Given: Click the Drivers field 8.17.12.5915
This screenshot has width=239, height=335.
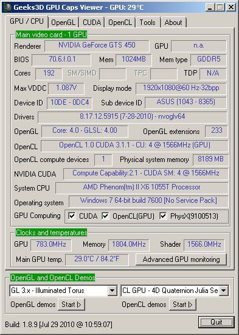Looking at the screenshot, I should (x=133, y=118).
